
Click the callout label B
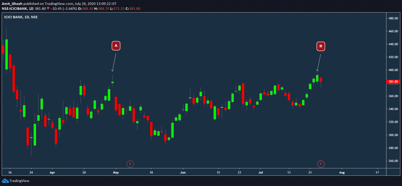coord(321,46)
